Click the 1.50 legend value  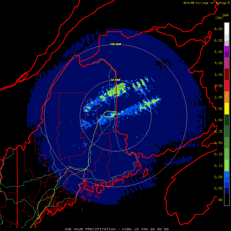pos(218,109)
